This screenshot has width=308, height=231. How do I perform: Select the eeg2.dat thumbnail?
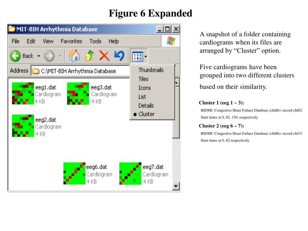click(x=23, y=126)
